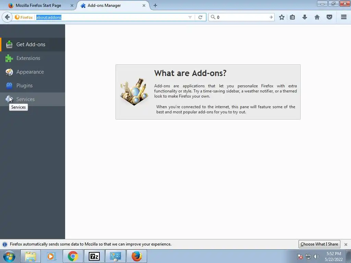Click Choose What I Share button

[x=319, y=244]
